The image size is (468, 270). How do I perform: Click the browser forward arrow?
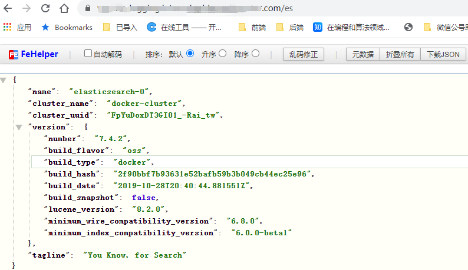[27, 8]
